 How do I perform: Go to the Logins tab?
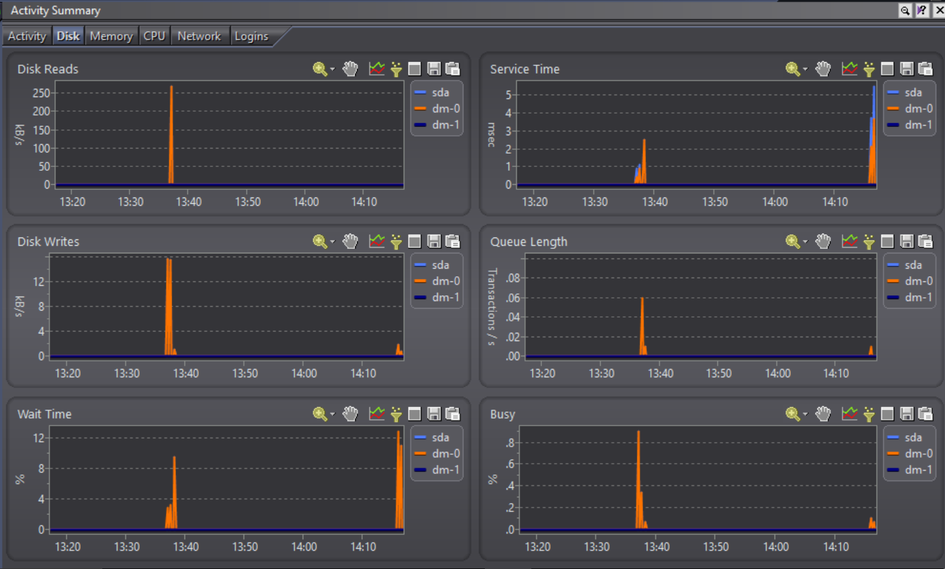(x=252, y=36)
